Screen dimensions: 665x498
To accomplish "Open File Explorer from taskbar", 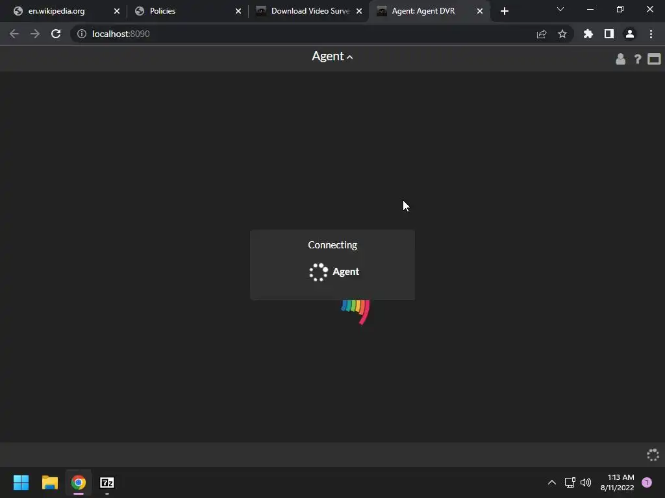I will pos(49,482).
